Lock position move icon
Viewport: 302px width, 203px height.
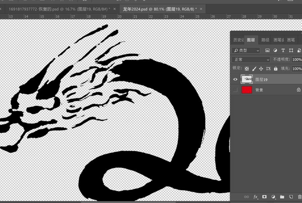(x=261, y=69)
